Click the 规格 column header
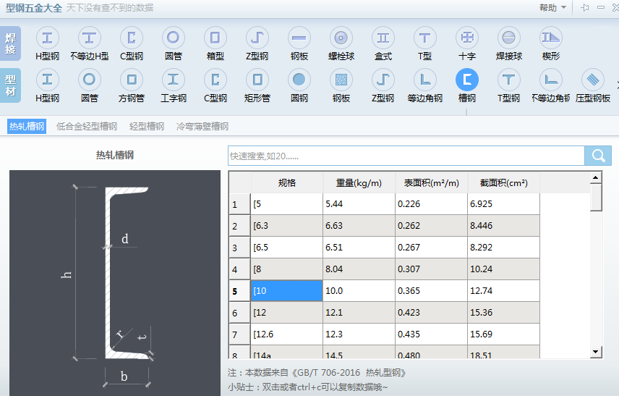619x396 pixels. [287, 183]
